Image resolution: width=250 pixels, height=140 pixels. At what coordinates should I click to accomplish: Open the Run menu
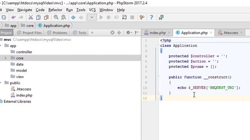click(x=70, y=10)
